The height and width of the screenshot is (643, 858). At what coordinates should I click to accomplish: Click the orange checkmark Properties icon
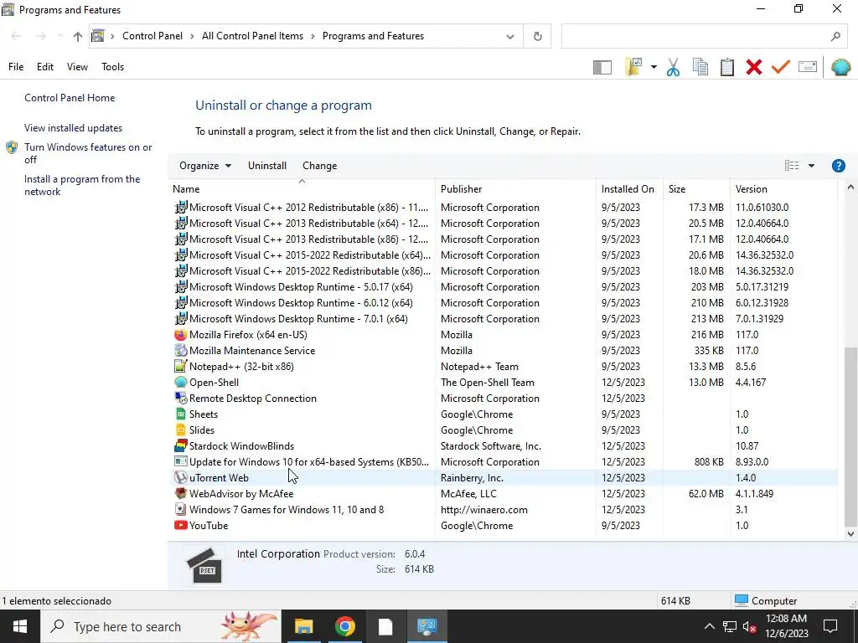pos(781,67)
